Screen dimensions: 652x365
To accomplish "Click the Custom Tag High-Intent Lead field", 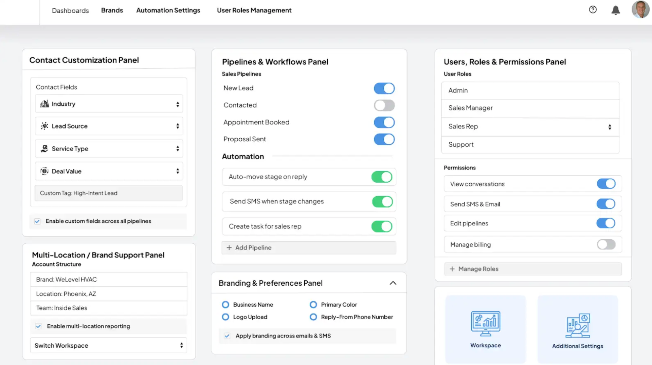I will point(109,193).
